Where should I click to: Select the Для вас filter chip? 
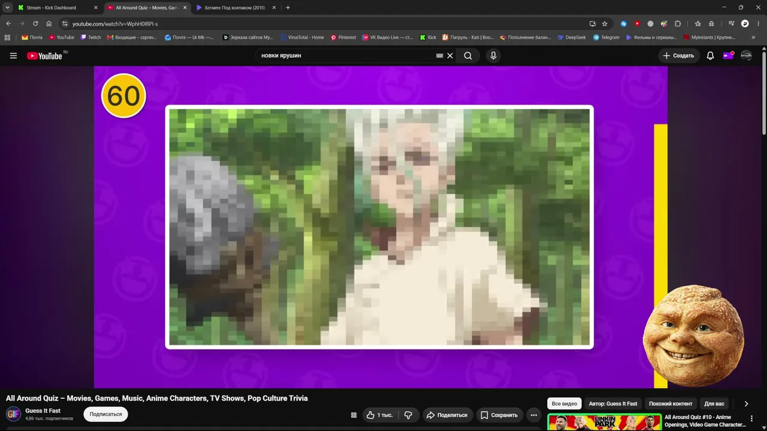[714, 403]
